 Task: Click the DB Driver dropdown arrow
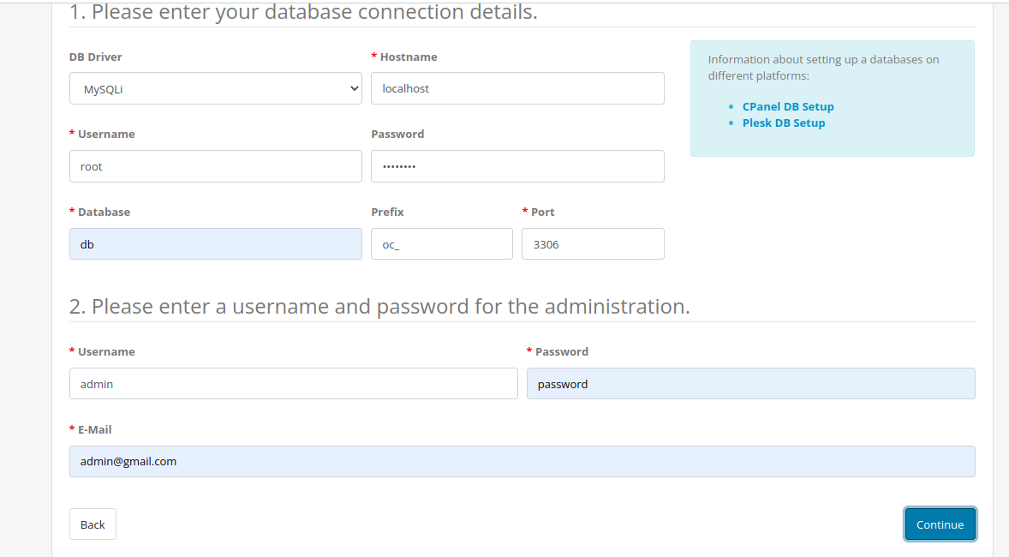pos(354,88)
